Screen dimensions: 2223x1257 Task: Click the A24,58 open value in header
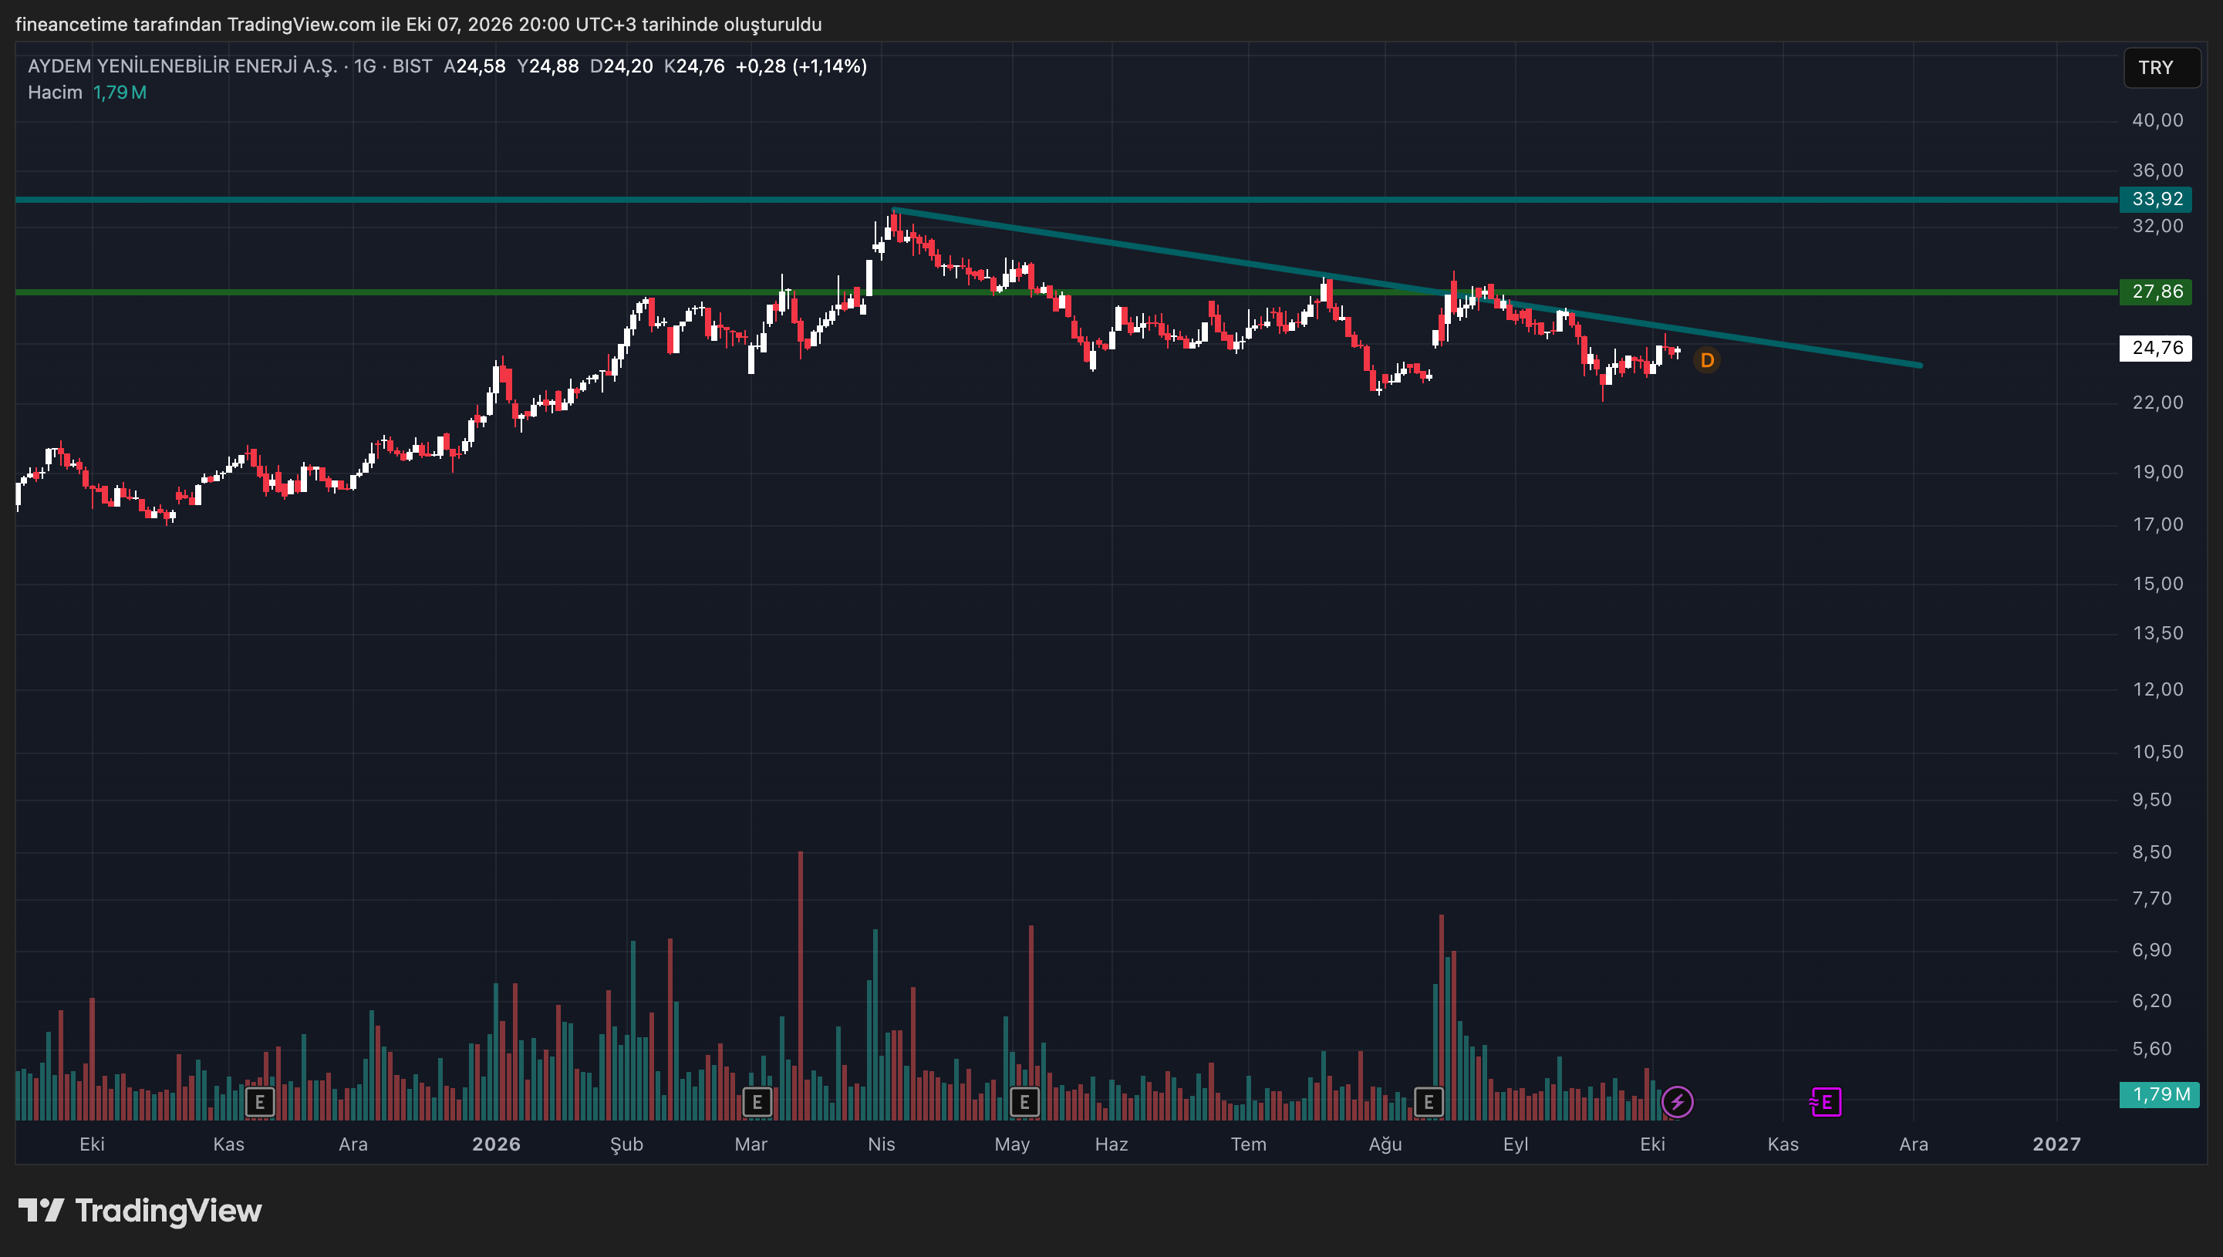(x=475, y=66)
